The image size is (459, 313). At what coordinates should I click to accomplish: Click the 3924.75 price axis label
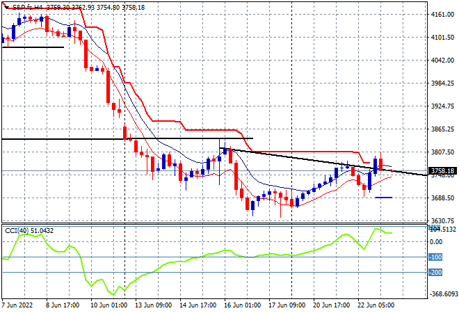click(x=442, y=106)
